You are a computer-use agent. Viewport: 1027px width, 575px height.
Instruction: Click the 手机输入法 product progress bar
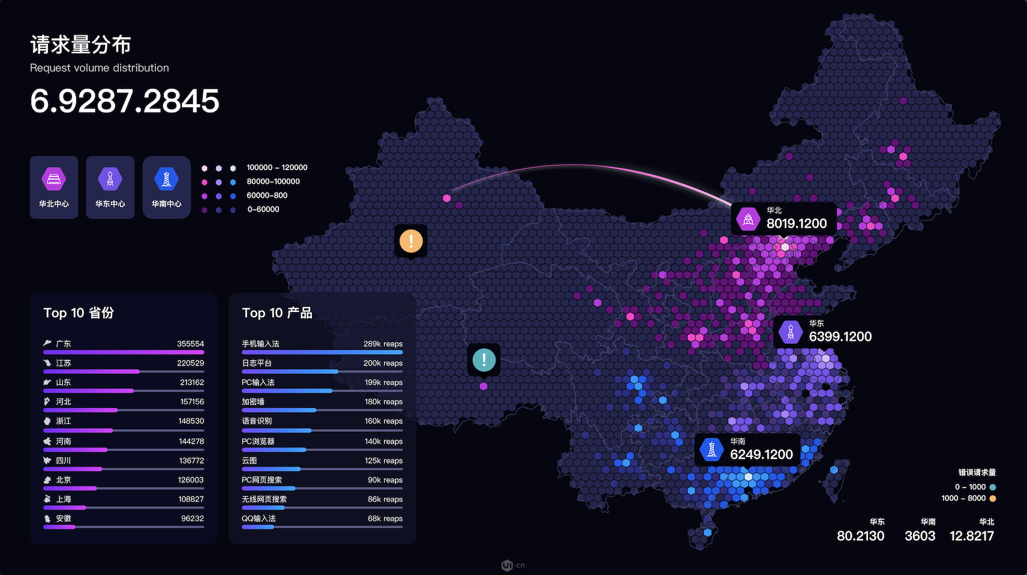pyautogui.click(x=322, y=352)
